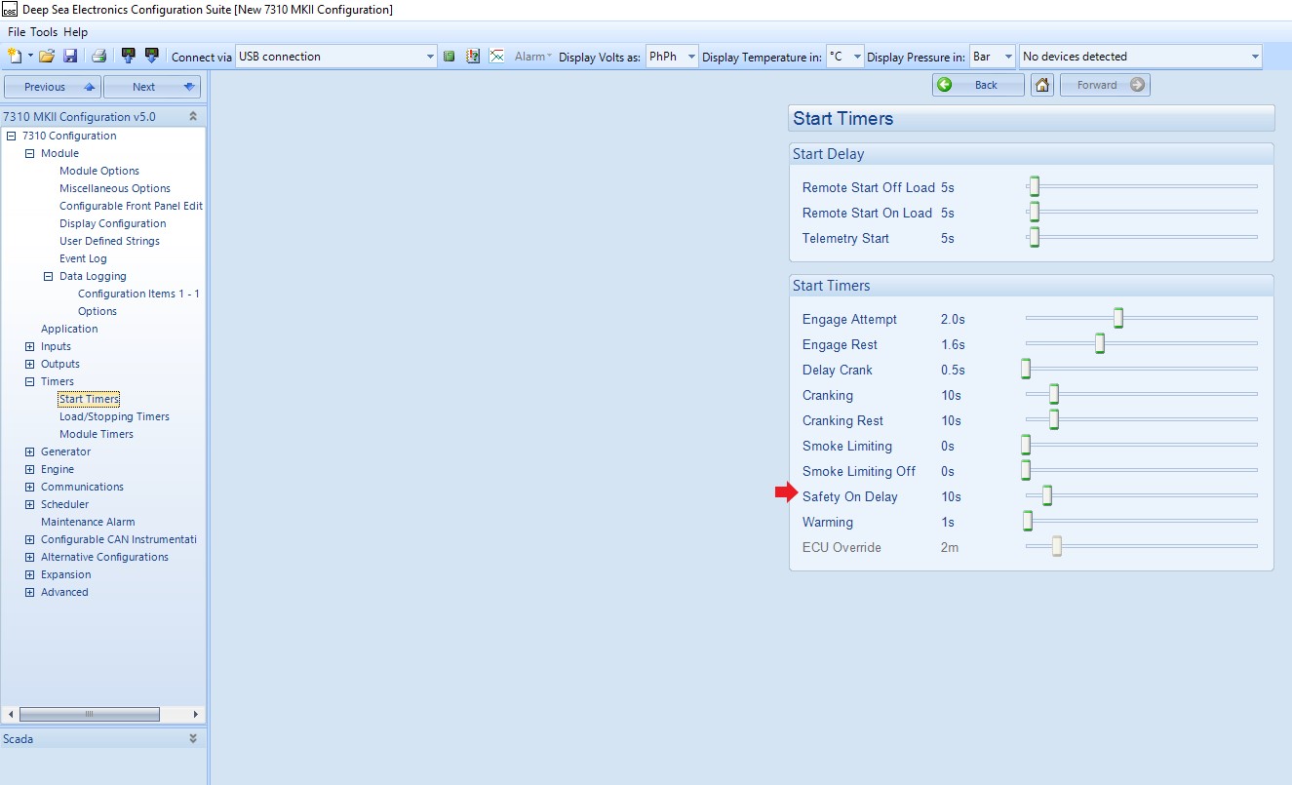This screenshot has width=1292, height=785.
Task: Expand the Generator tree node
Action: pos(29,451)
